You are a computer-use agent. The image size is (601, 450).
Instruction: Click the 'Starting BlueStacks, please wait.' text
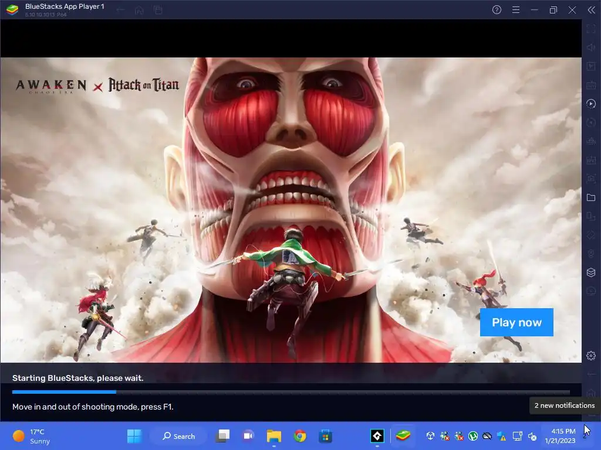click(x=78, y=378)
